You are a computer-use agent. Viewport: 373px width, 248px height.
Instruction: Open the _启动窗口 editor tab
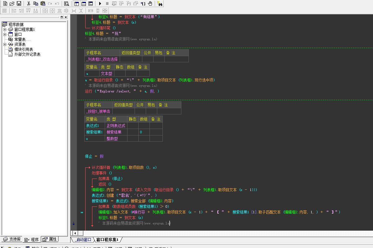click(x=83, y=240)
